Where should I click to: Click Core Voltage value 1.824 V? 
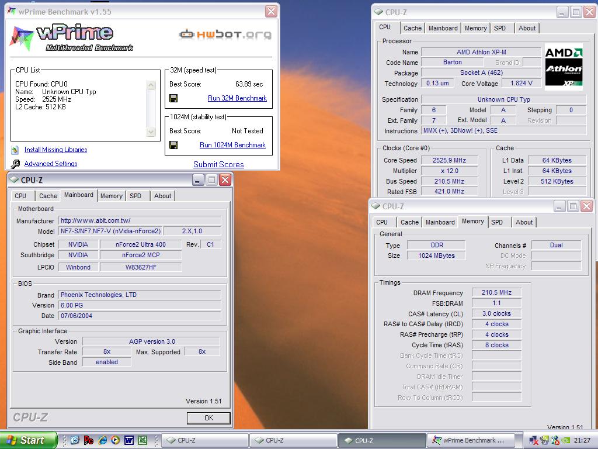[x=521, y=83]
